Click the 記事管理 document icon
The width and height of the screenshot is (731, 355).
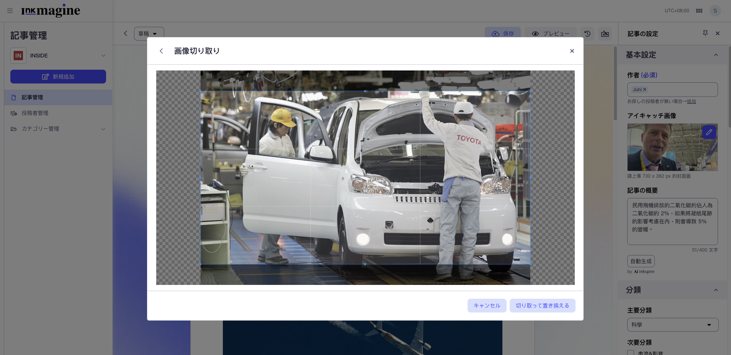14,98
